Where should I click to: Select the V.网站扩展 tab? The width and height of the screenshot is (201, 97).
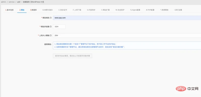[x=105, y=10]
